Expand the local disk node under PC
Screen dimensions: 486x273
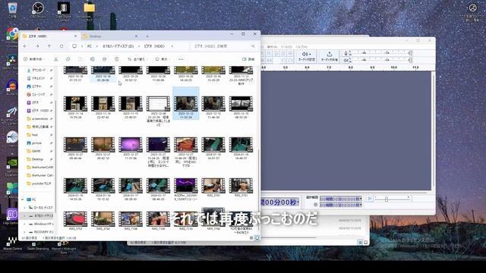click(25, 208)
